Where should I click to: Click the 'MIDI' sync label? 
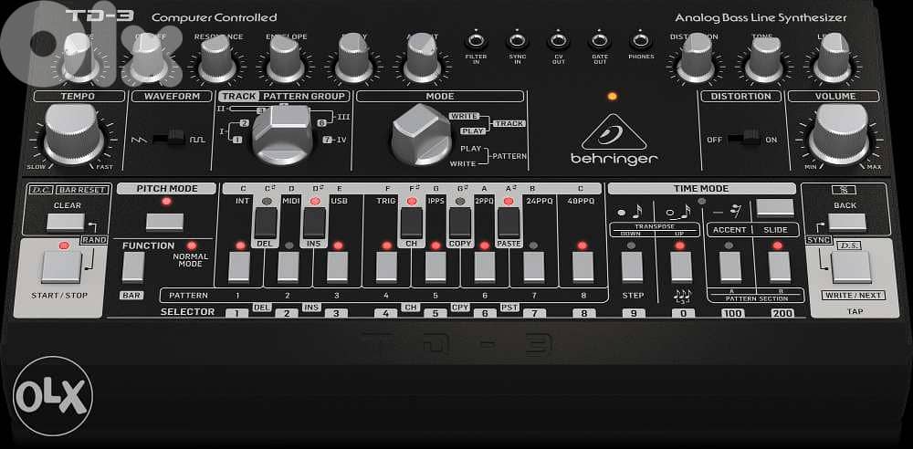[290, 201]
